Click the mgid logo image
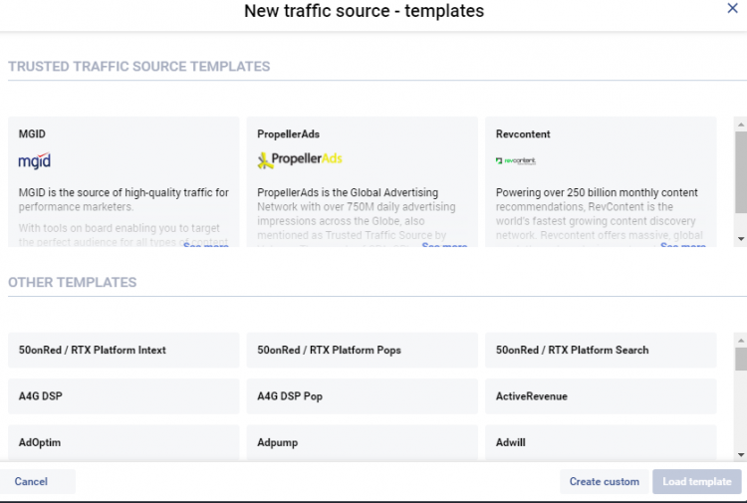 34,161
